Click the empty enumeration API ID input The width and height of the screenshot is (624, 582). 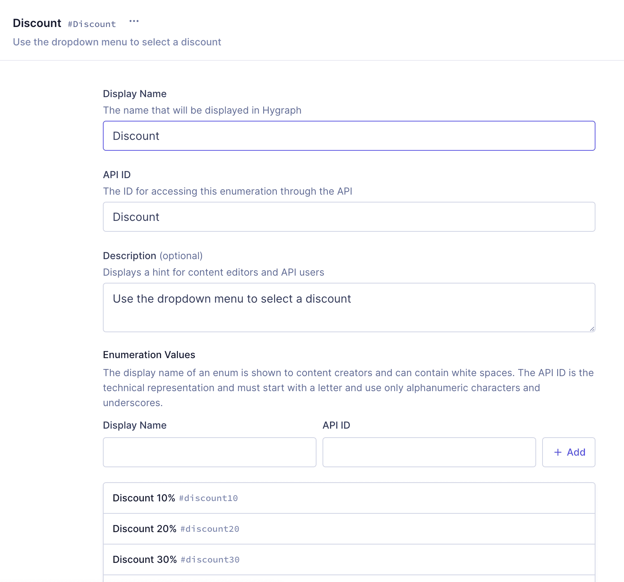point(429,452)
